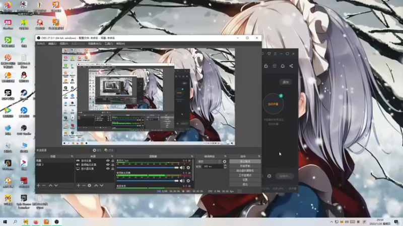Screen dimensions: 403x226
Task: Open the 工具(T) menu
Action: pyautogui.click(x=108, y=44)
